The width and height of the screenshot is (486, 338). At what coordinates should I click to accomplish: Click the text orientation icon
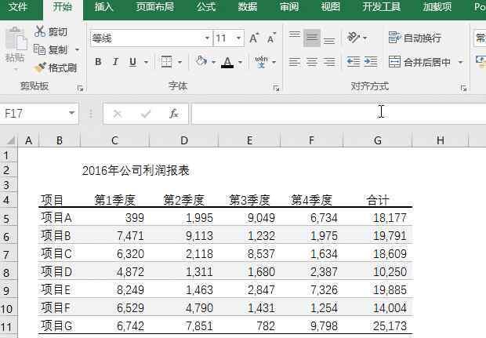click(x=354, y=38)
